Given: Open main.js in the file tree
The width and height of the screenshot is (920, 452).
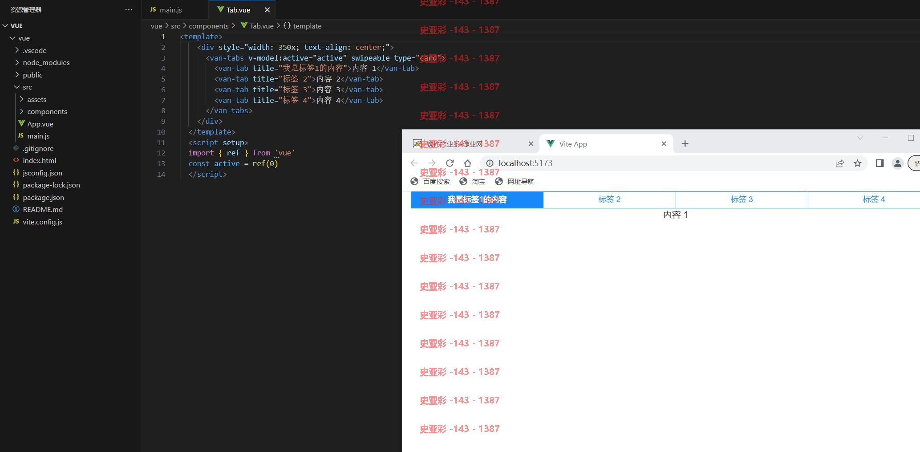Looking at the screenshot, I should click(38, 136).
